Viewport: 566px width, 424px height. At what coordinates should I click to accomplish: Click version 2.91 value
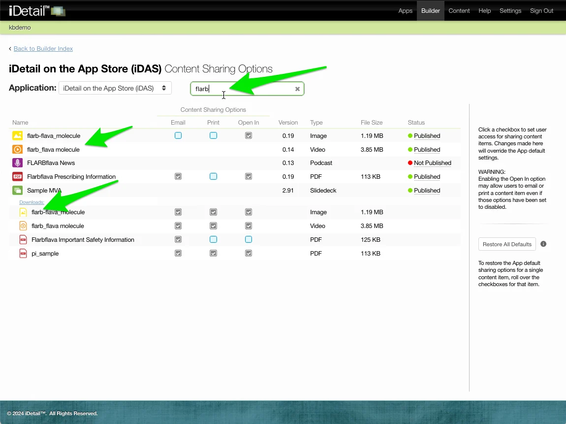point(288,190)
